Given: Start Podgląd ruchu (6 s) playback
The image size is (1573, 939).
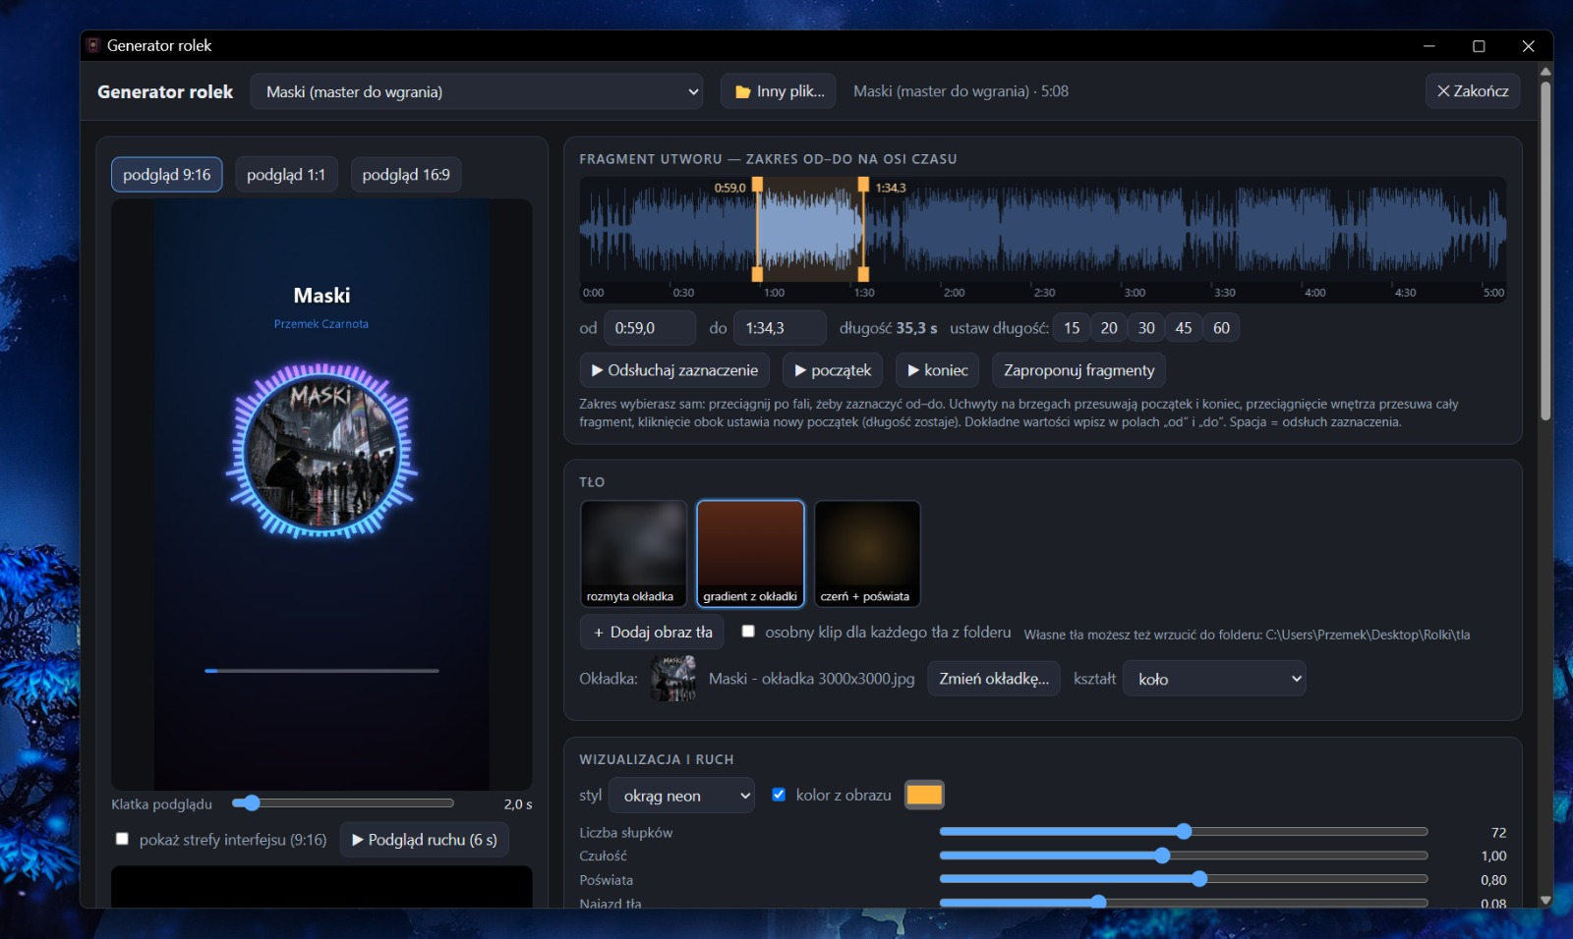Looking at the screenshot, I should click(x=425, y=840).
